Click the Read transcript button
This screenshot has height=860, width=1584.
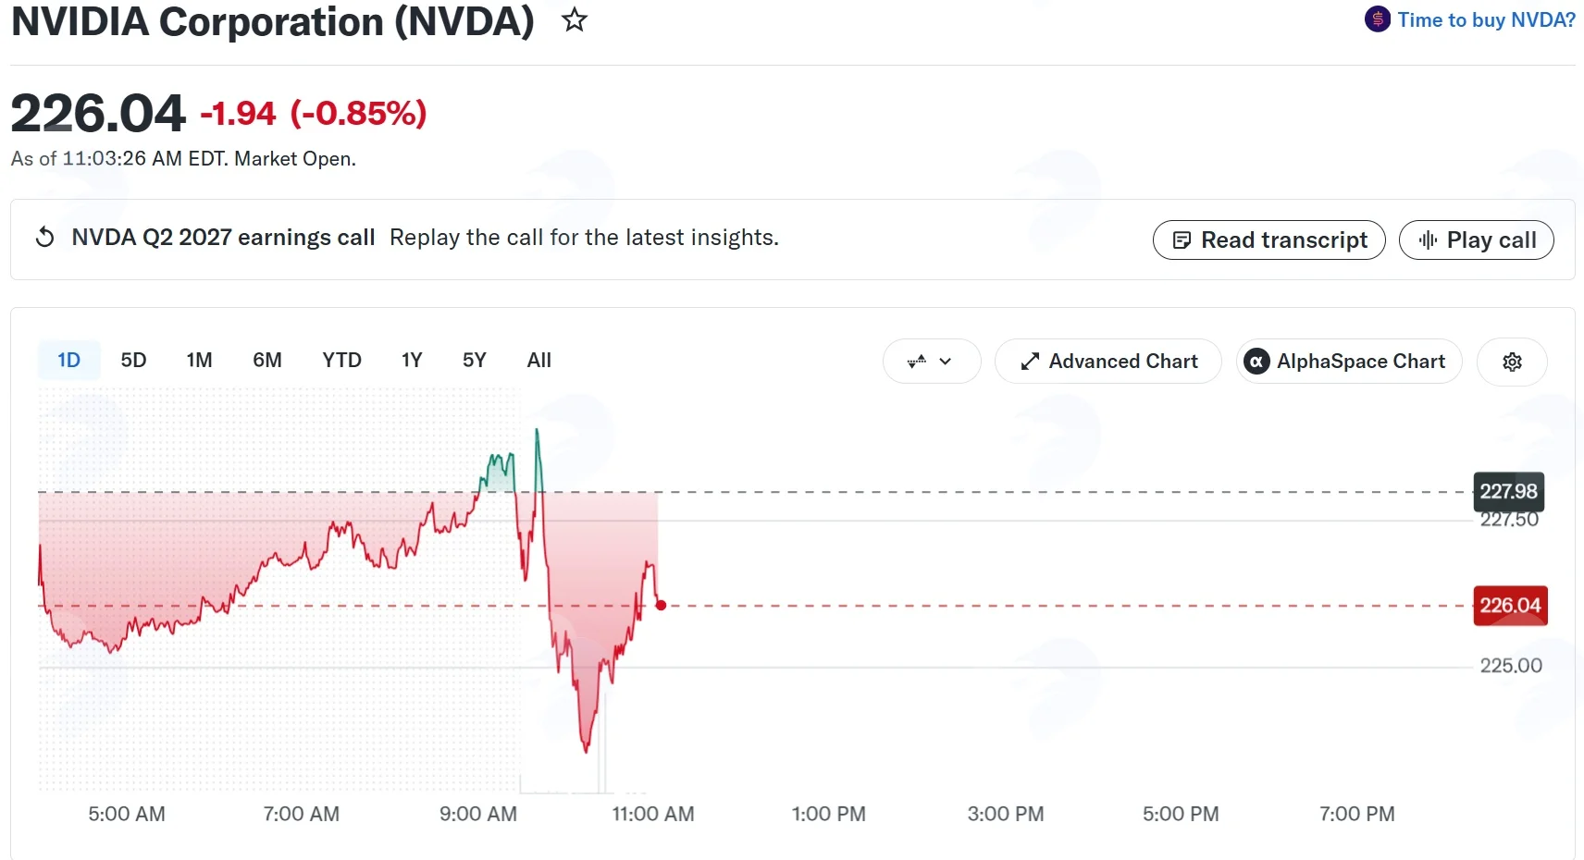click(x=1268, y=240)
